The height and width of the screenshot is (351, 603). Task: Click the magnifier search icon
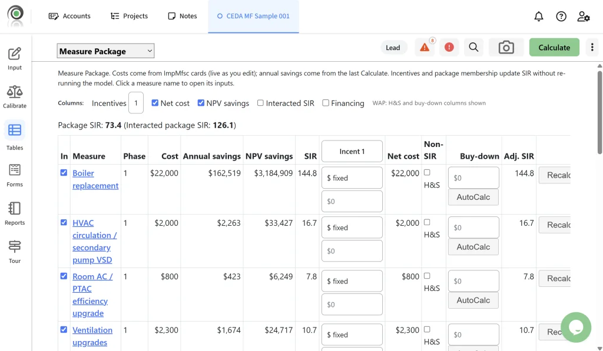[x=473, y=47]
